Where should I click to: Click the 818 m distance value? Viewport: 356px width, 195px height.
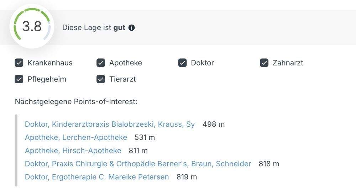point(269,164)
